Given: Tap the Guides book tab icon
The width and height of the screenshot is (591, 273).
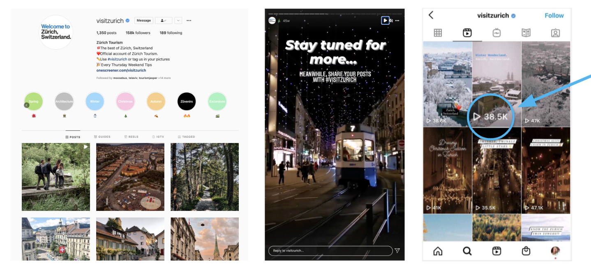Looking at the screenshot, I should (x=526, y=33).
